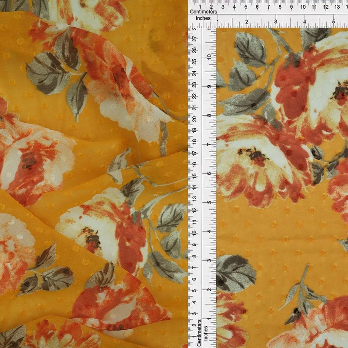Click the 10 mark on vertical inches ruler
This screenshot has width=348, height=348.
pos(209,57)
